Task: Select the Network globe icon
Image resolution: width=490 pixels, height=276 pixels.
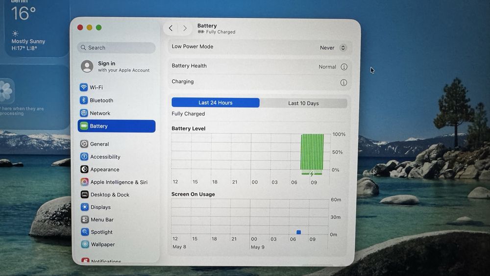Action: [84, 113]
